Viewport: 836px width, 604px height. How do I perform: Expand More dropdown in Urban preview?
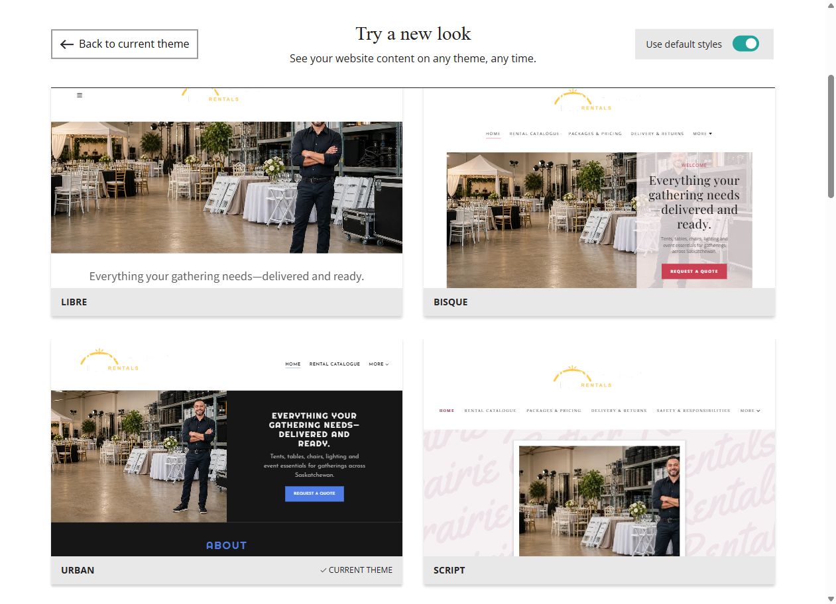point(379,364)
